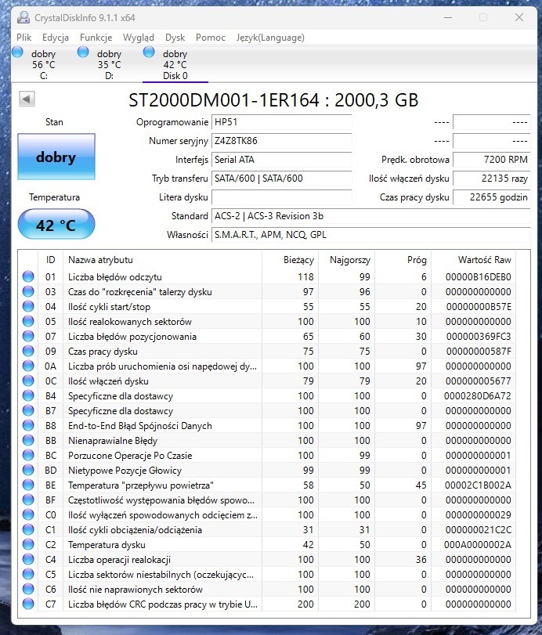Click the power-on count '22135 razy'
This screenshot has width=542, height=635.
tap(491, 179)
